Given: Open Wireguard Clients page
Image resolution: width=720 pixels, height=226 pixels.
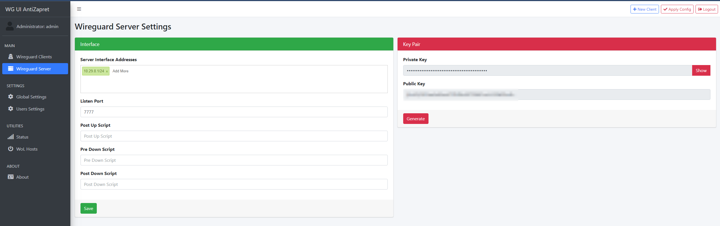Looking at the screenshot, I should pos(35,57).
